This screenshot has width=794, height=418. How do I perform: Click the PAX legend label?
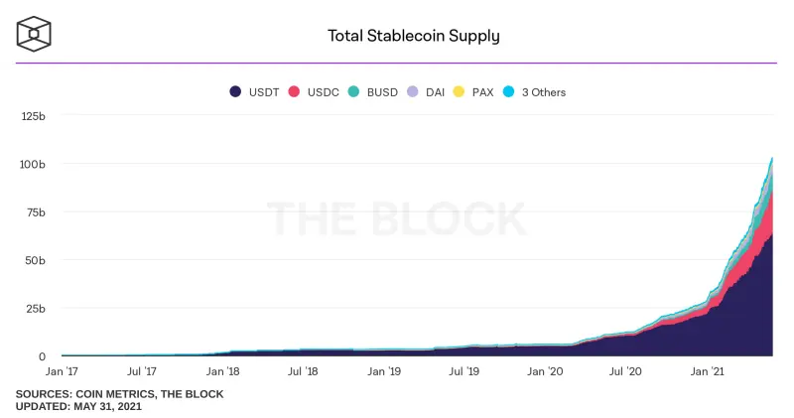482,92
